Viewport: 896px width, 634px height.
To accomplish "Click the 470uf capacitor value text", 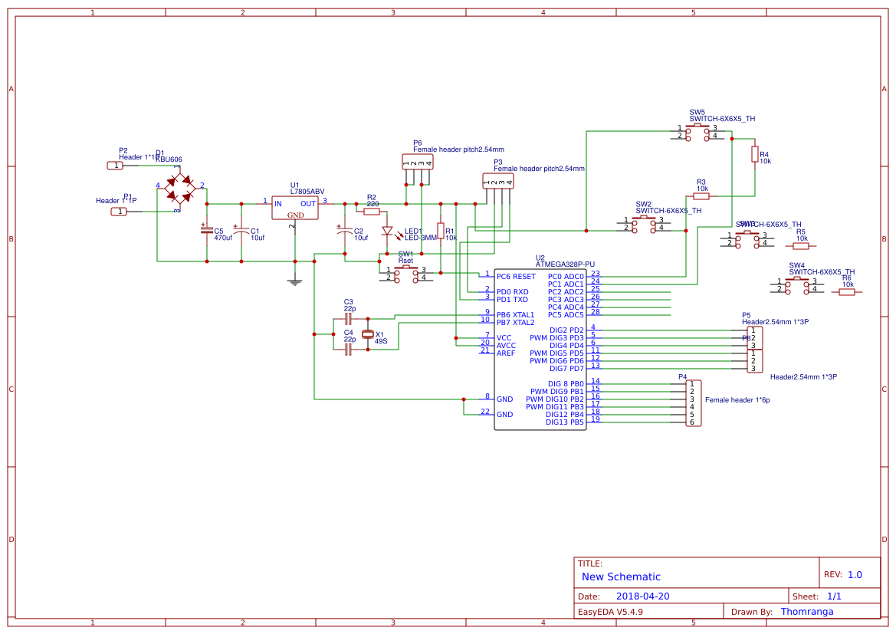I will [x=223, y=238].
